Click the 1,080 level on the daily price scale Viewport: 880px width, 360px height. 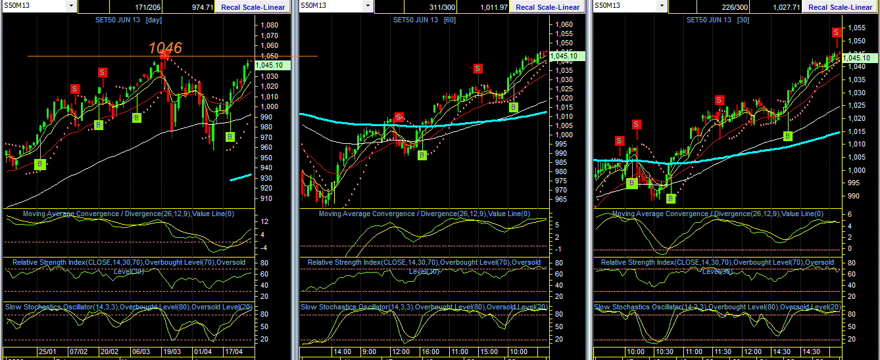[269, 26]
